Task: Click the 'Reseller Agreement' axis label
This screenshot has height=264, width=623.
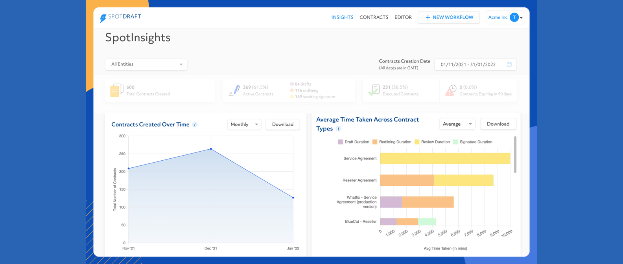Action: (359, 180)
